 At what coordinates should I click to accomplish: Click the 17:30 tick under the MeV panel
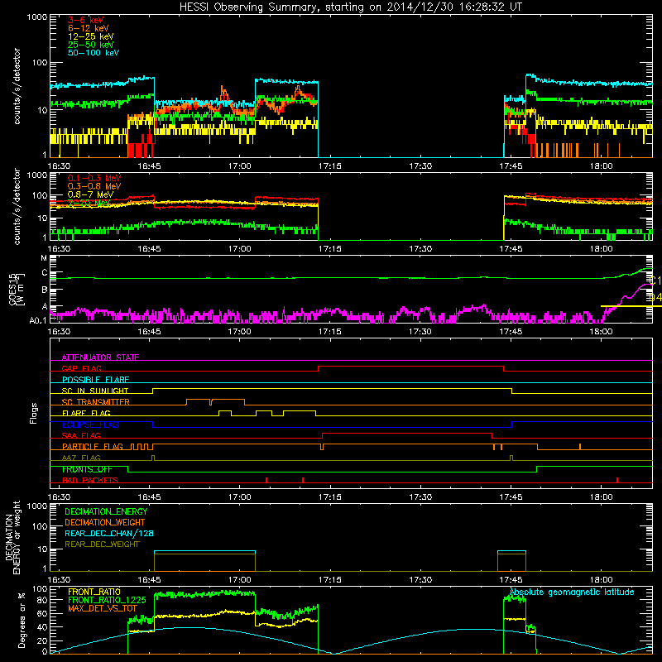[x=420, y=249]
